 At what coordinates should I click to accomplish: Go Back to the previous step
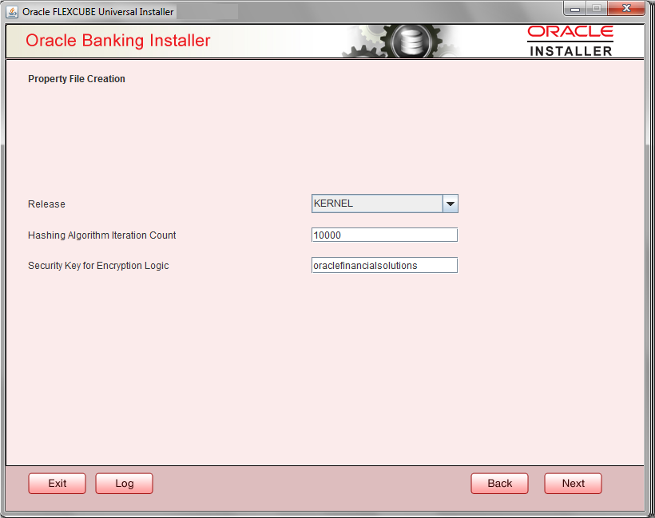pyautogui.click(x=499, y=484)
